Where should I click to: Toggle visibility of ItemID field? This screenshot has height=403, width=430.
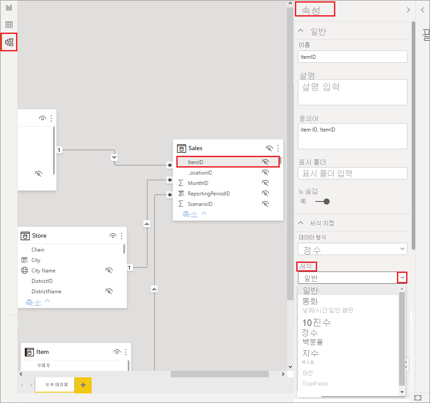click(x=265, y=162)
